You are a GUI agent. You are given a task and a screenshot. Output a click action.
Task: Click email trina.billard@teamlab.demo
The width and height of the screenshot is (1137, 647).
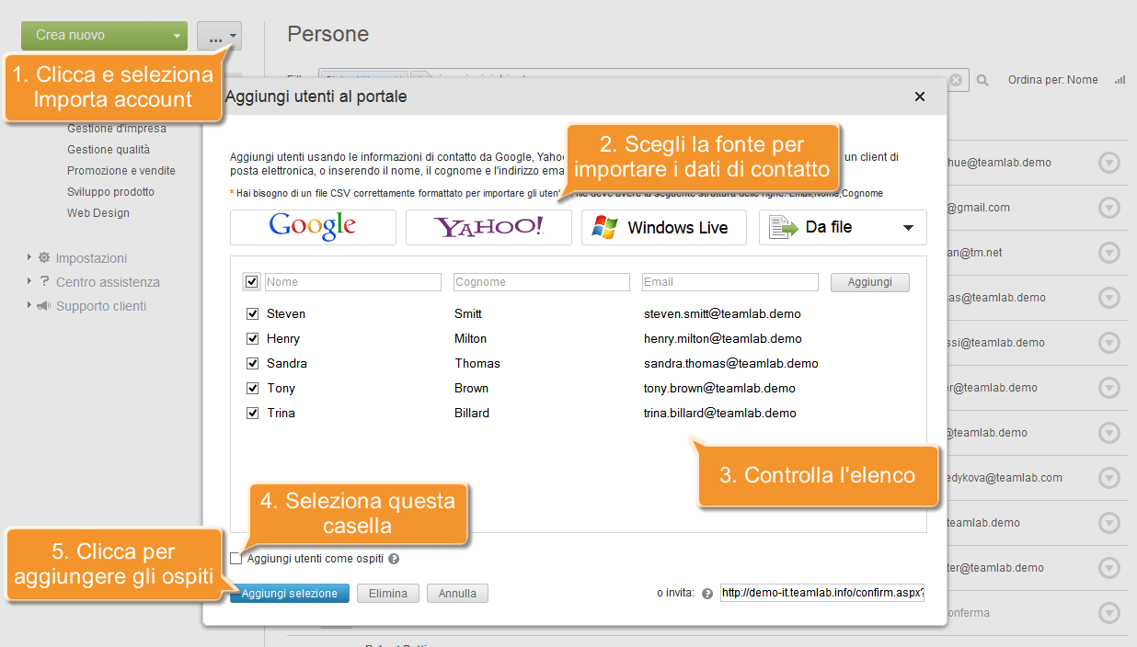click(x=720, y=413)
